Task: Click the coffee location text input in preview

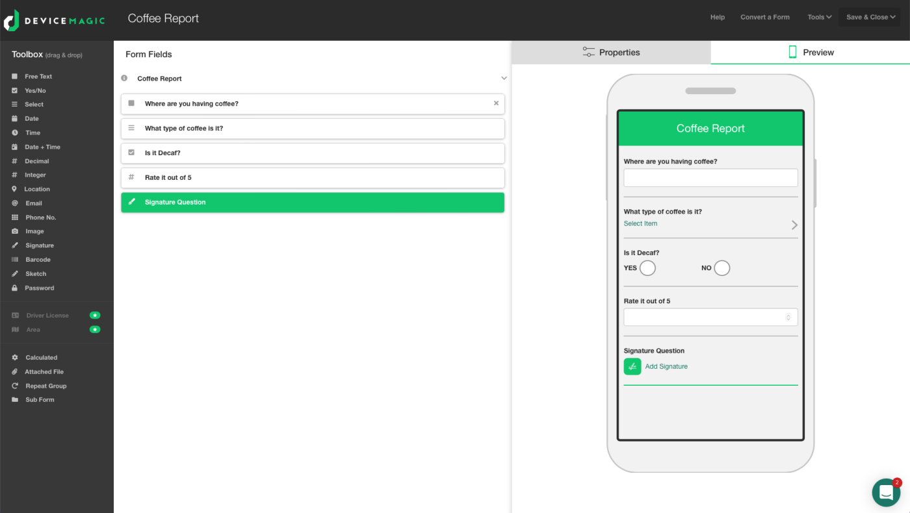Action: pos(710,178)
